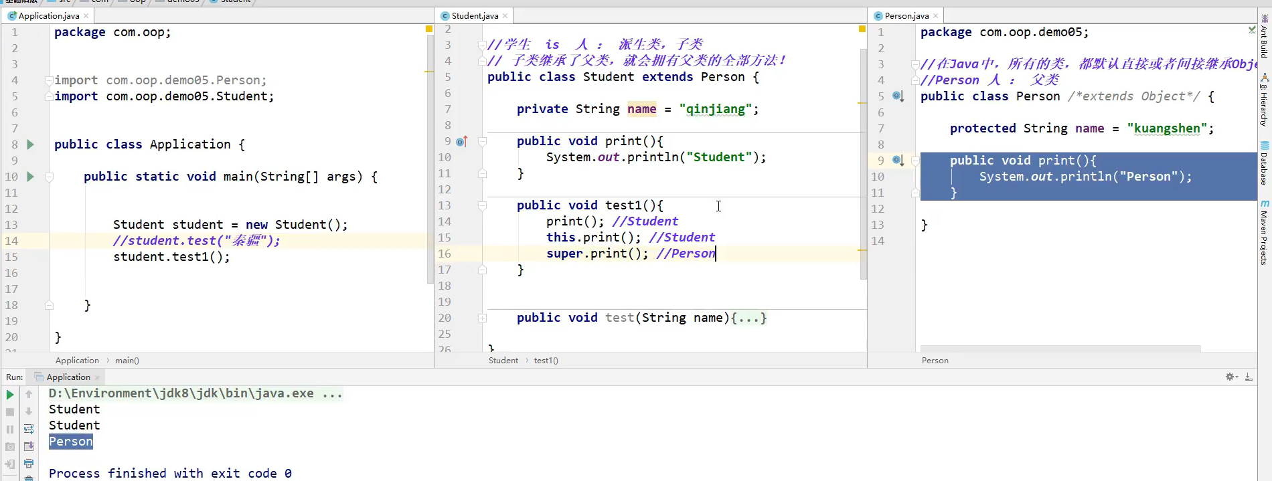Click warning stripe mark near Student line 16
This screenshot has width=1272, height=481.
[862, 250]
